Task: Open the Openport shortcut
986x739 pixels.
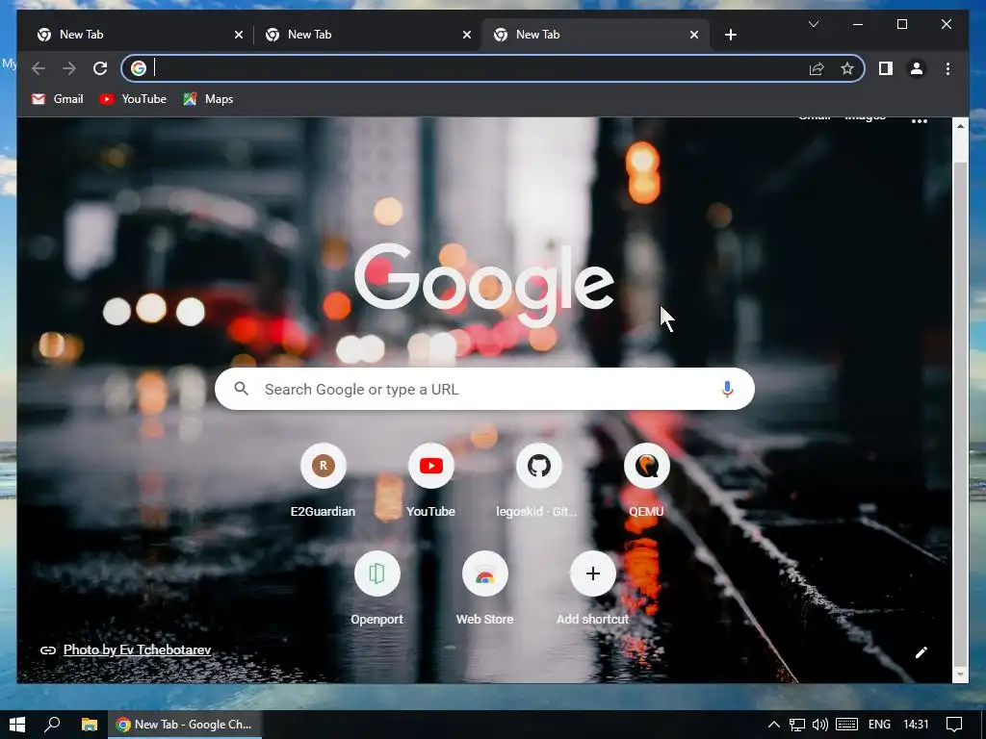Action: (x=376, y=589)
